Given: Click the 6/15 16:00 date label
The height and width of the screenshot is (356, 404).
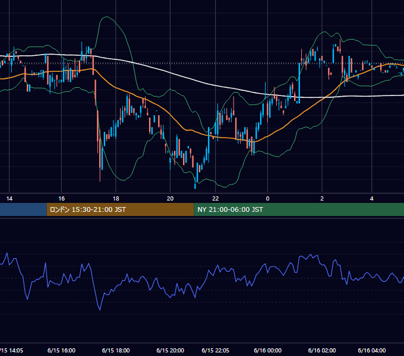Looking at the screenshot, I should click(x=61, y=350).
